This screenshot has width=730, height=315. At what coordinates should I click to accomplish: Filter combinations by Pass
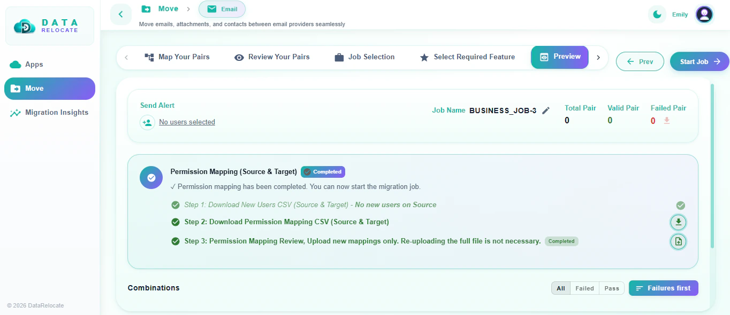point(612,288)
